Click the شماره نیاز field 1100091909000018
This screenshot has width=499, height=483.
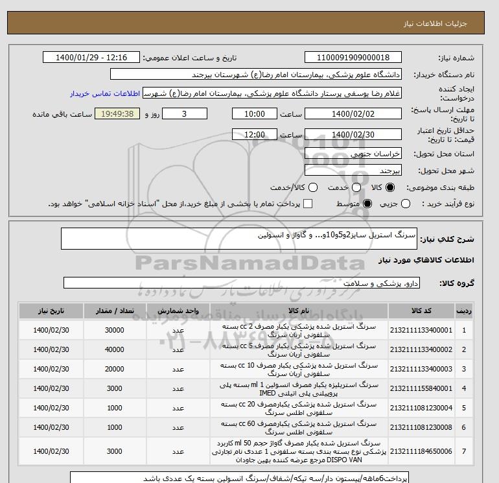click(x=353, y=57)
